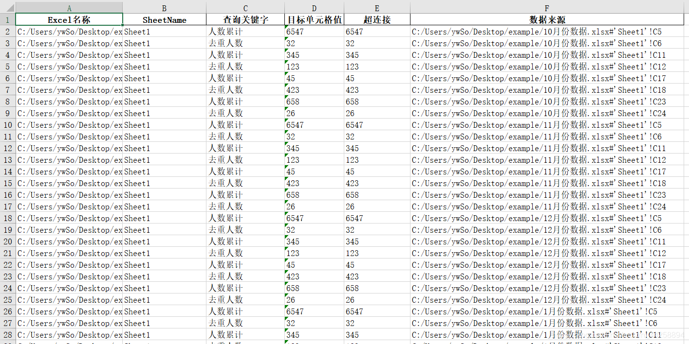Image resolution: width=689 pixels, height=344 pixels.
Task: Select '人数累计' in row 2
Action: coord(245,32)
